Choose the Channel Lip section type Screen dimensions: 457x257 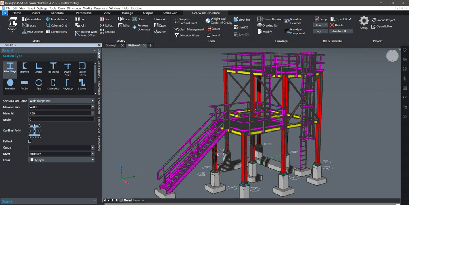click(53, 84)
